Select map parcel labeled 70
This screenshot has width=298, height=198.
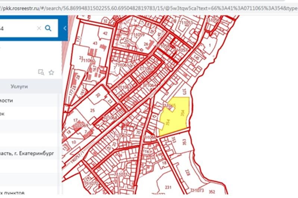(138, 133)
